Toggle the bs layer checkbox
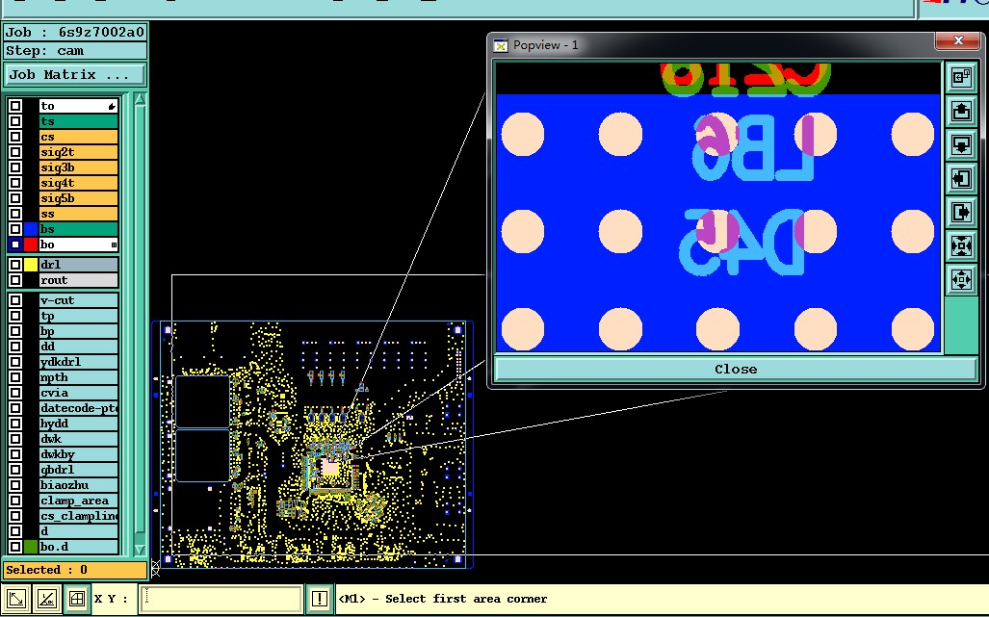Image resolution: width=989 pixels, height=617 pixels. pyautogui.click(x=15, y=229)
